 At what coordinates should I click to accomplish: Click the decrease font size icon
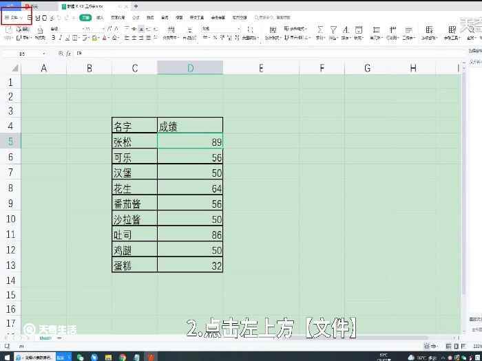116,29
